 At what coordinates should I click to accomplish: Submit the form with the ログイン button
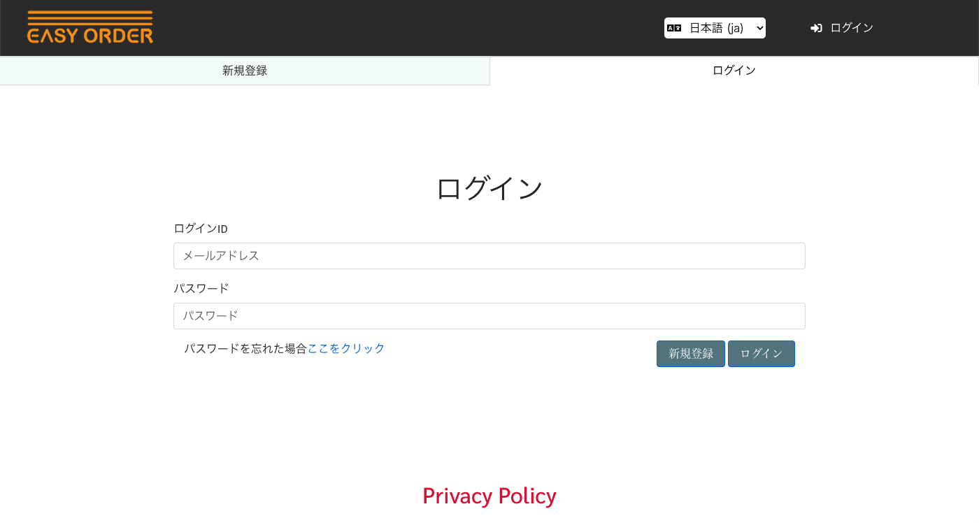tap(761, 354)
